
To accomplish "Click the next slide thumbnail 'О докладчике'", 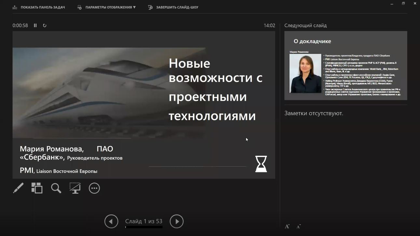I will 346,65.
